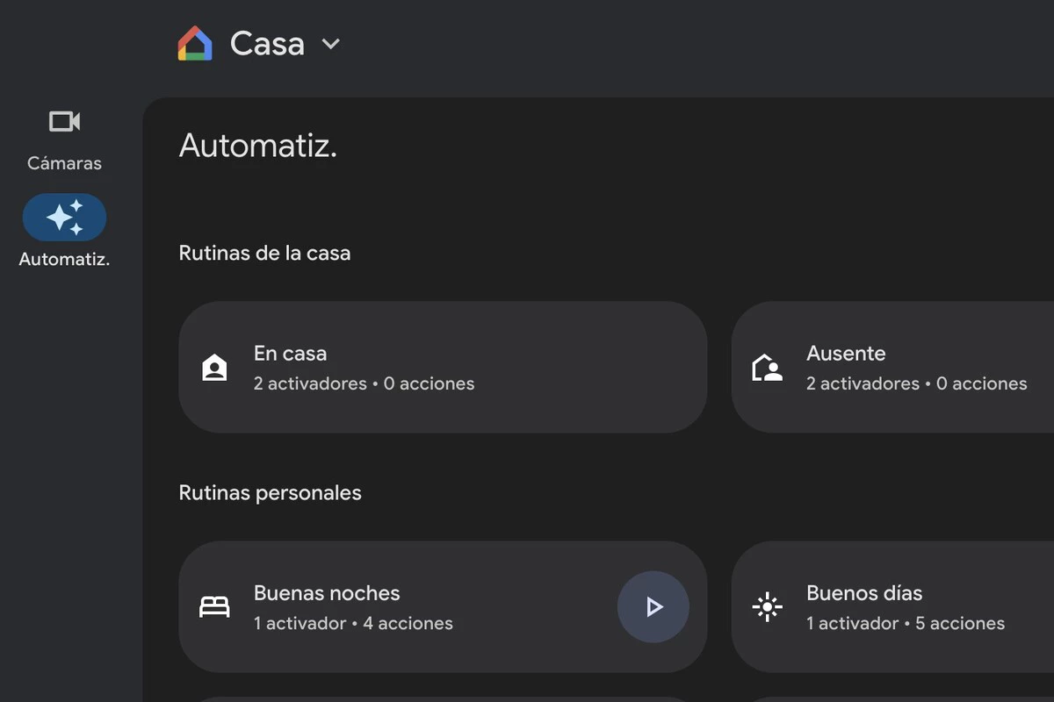The image size is (1054, 702).
Task: Click the En casa house icon
Action: [x=214, y=369]
